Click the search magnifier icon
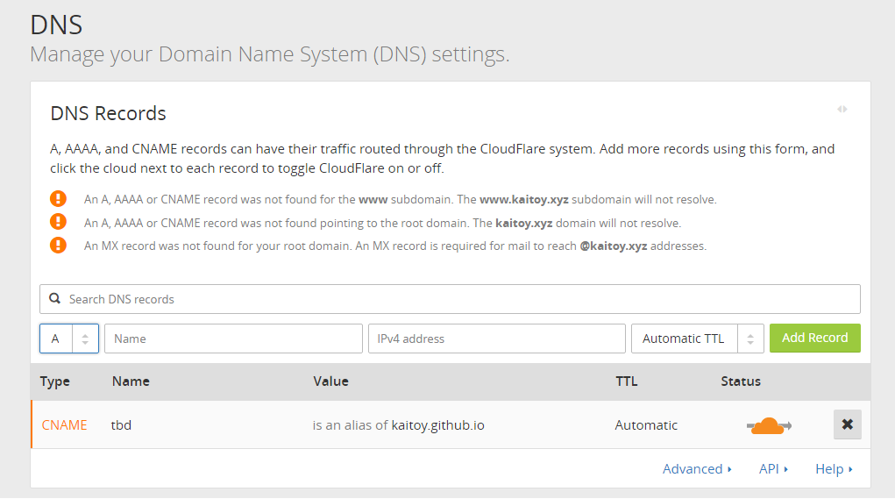 click(x=55, y=298)
